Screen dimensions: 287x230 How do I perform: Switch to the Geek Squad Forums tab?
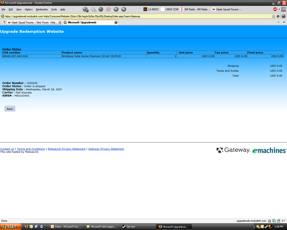click(x=34, y=22)
